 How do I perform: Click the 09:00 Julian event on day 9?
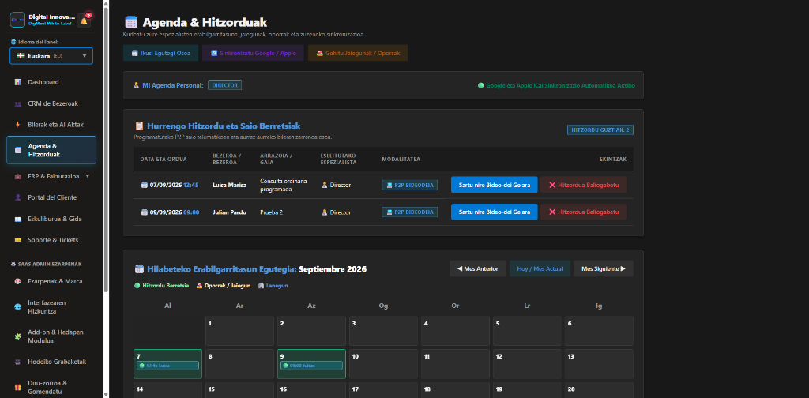[x=311, y=366]
